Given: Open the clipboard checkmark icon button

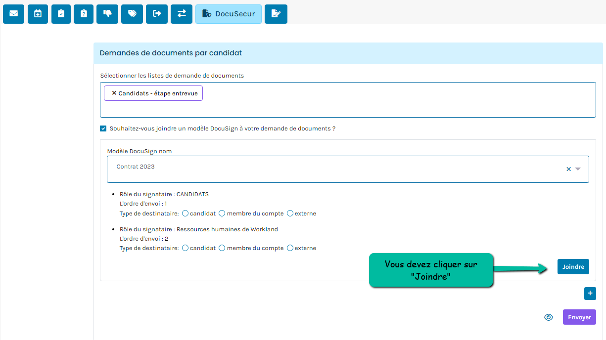Looking at the screenshot, I should click(x=61, y=14).
